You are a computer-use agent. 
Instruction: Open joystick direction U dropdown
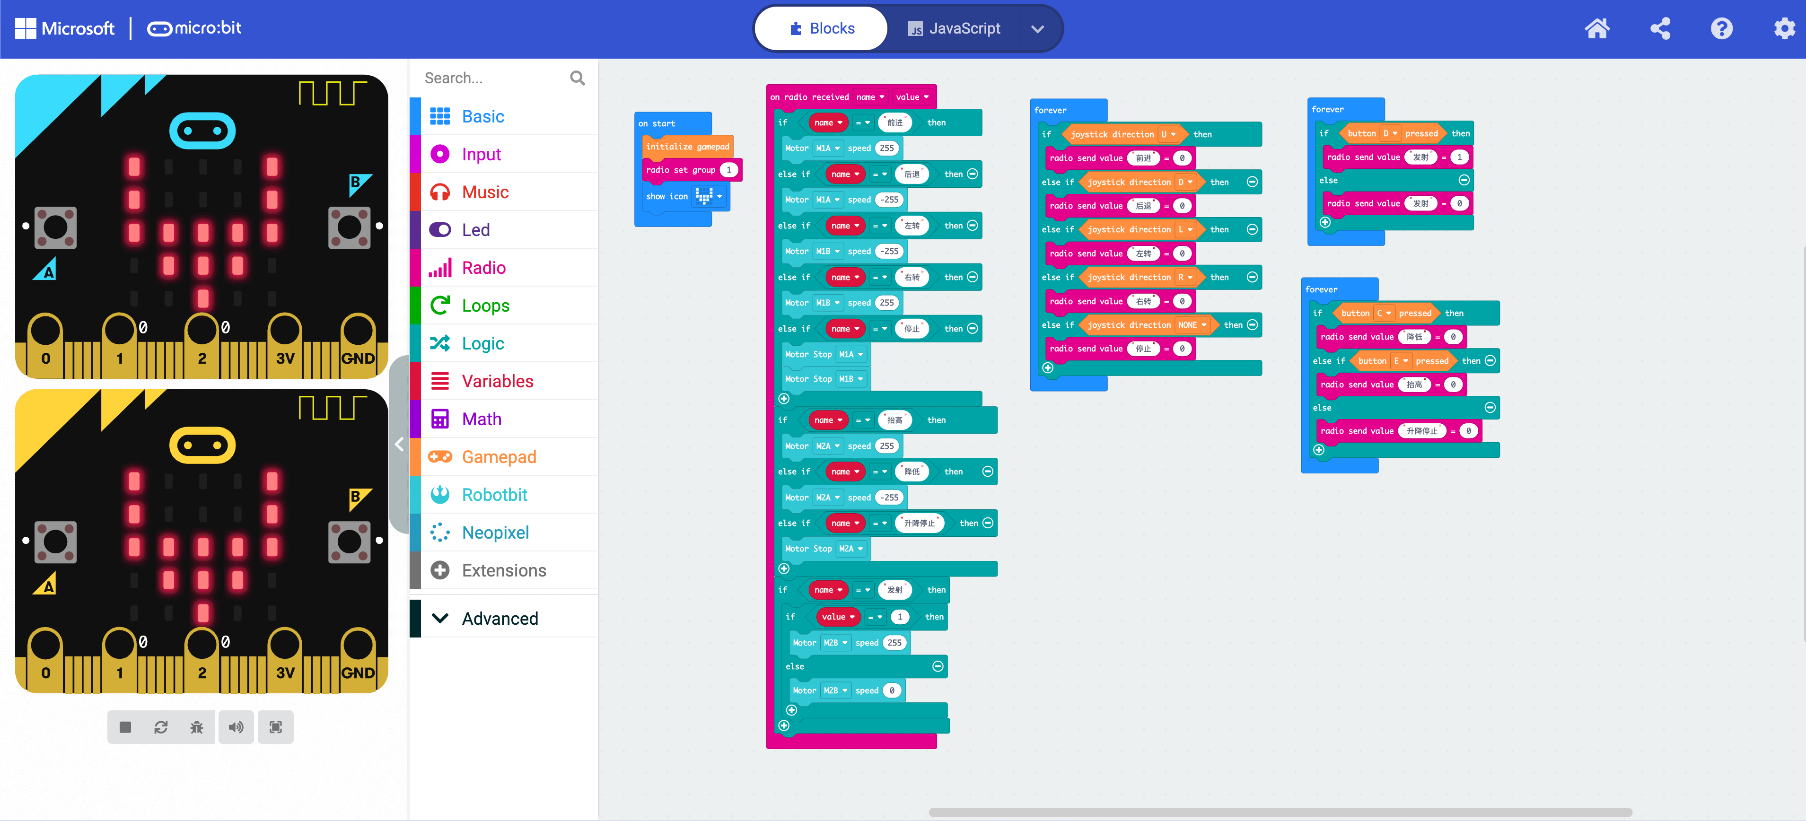pos(1168,134)
